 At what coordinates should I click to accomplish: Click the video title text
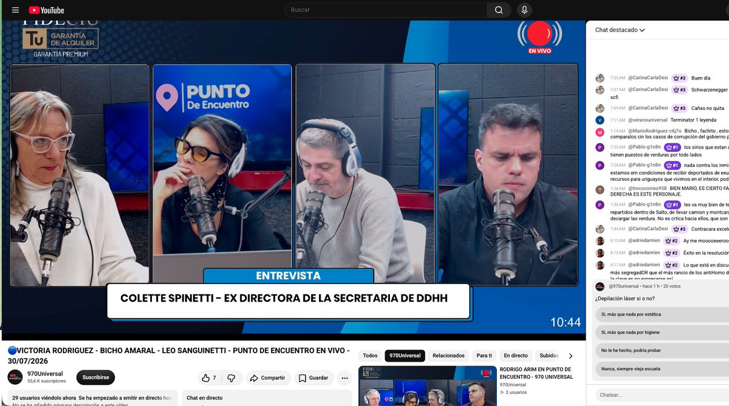click(x=179, y=356)
